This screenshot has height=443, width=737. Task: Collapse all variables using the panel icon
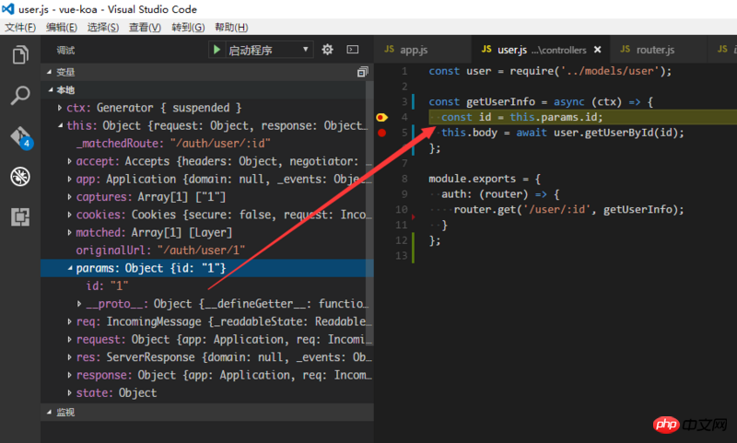(362, 72)
